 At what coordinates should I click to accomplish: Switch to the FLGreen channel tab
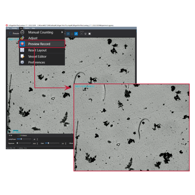tap(24, 136)
